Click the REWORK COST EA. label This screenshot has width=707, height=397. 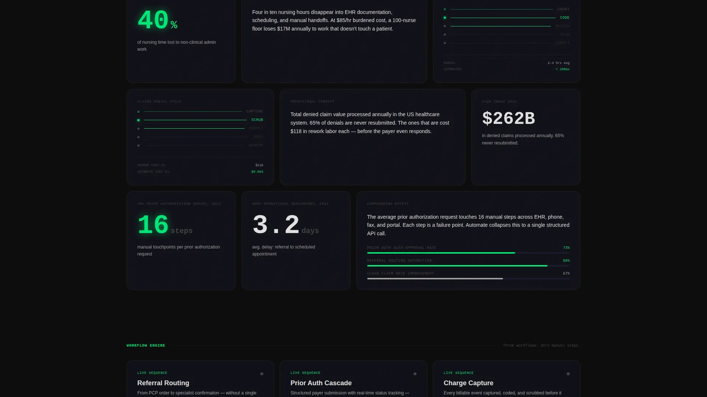(152, 165)
